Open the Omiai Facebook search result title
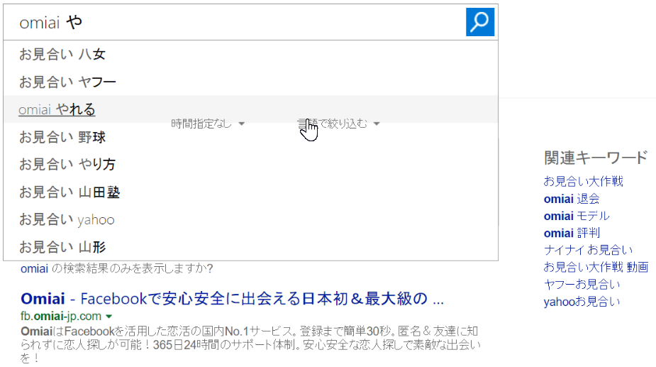This screenshot has width=656, height=367. [x=233, y=298]
